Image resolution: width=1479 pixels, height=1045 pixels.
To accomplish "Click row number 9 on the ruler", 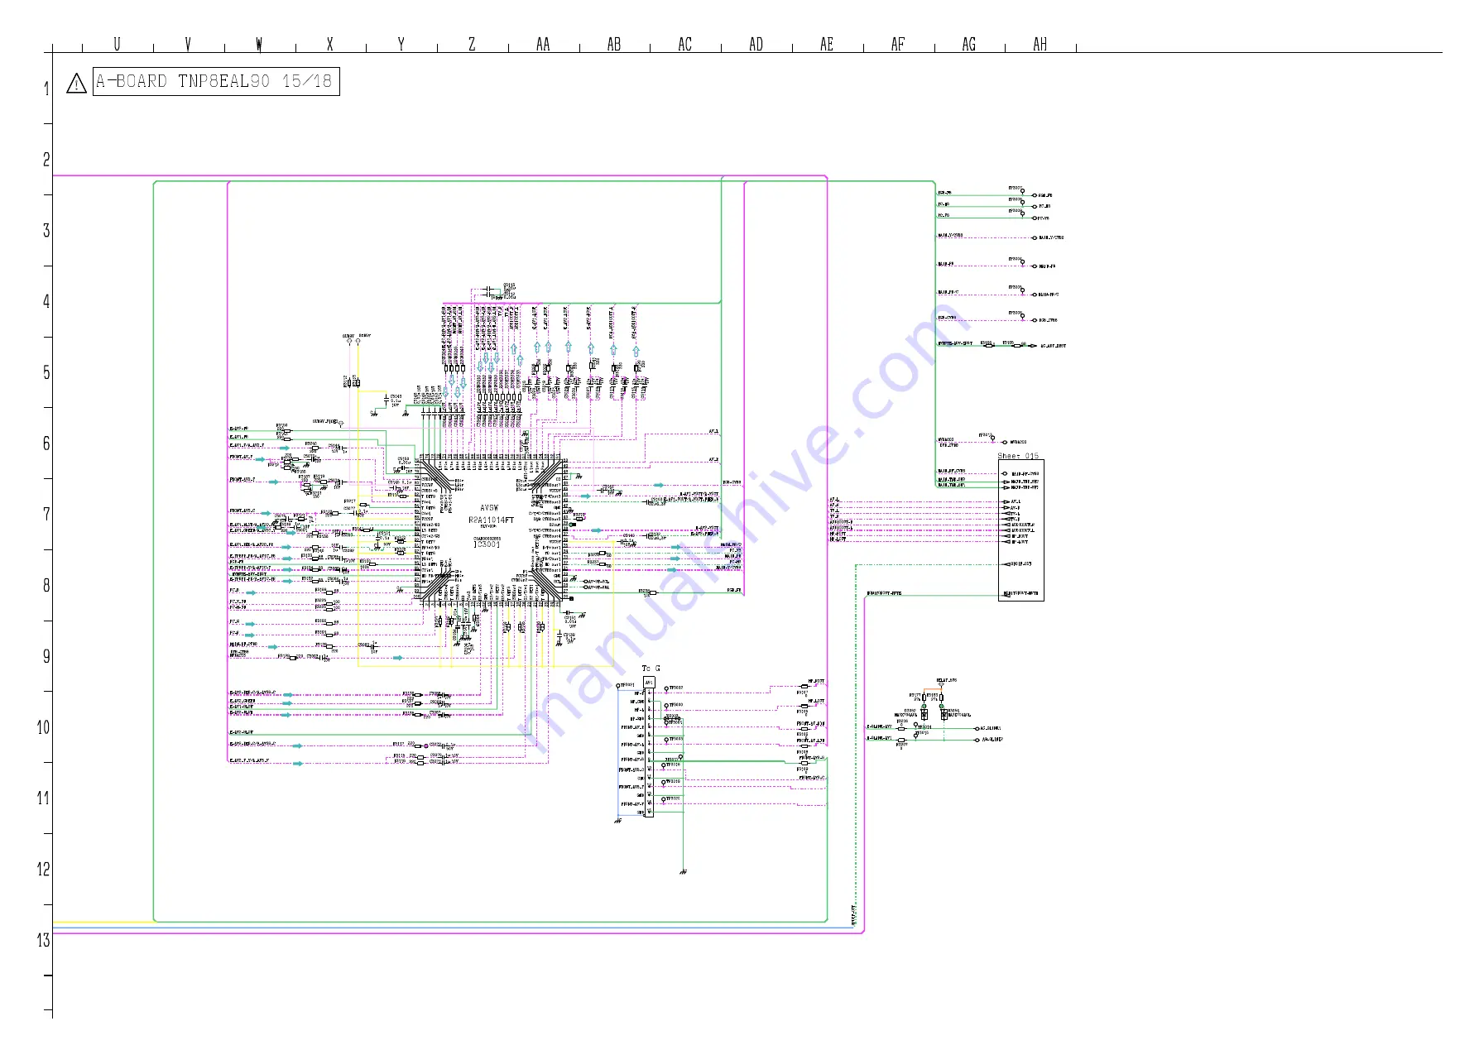I will coord(46,657).
